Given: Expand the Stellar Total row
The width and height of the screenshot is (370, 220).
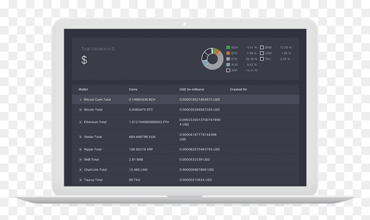Looking at the screenshot, I should point(80,137).
